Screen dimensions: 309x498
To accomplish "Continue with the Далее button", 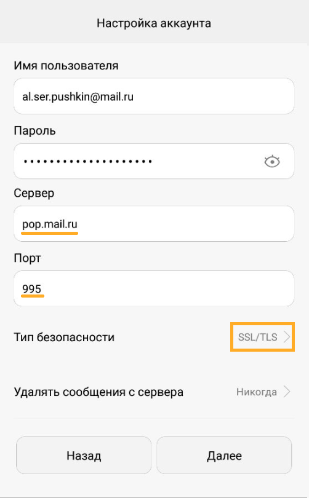I will 224,456.
